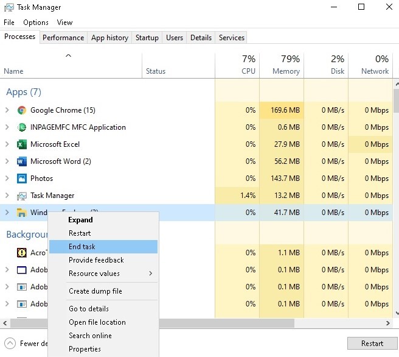This screenshot has width=399, height=357.
Task: Choose Provide feedback in context menu
Action: click(103, 260)
